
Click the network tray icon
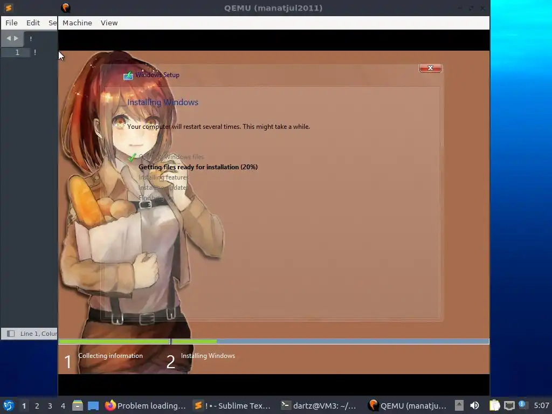[x=509, y=405]
